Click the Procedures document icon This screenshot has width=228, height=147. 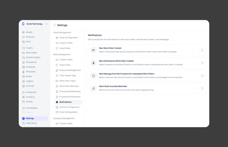coord(23,62)
